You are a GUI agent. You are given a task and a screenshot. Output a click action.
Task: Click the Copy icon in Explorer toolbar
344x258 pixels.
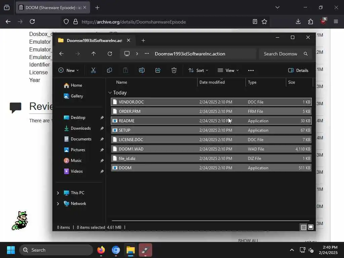pos(109,70)
